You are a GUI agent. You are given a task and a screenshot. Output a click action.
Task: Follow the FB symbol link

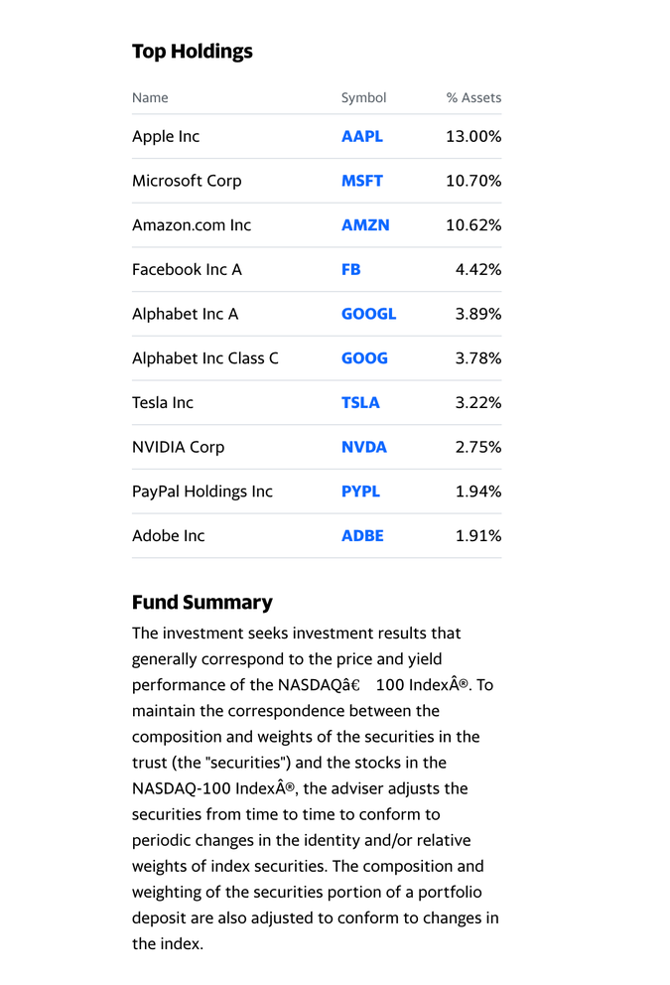point(351,269)
